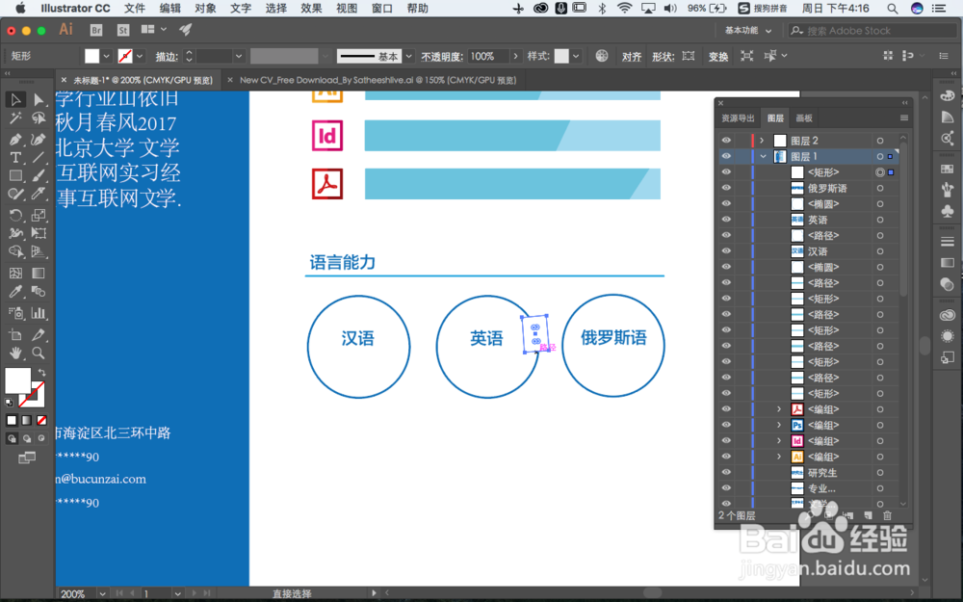Toggle visibility of 俄罗斯语 layer
Image resolution: width=963 pixels, height=602 pixels.
pos(726,188)
